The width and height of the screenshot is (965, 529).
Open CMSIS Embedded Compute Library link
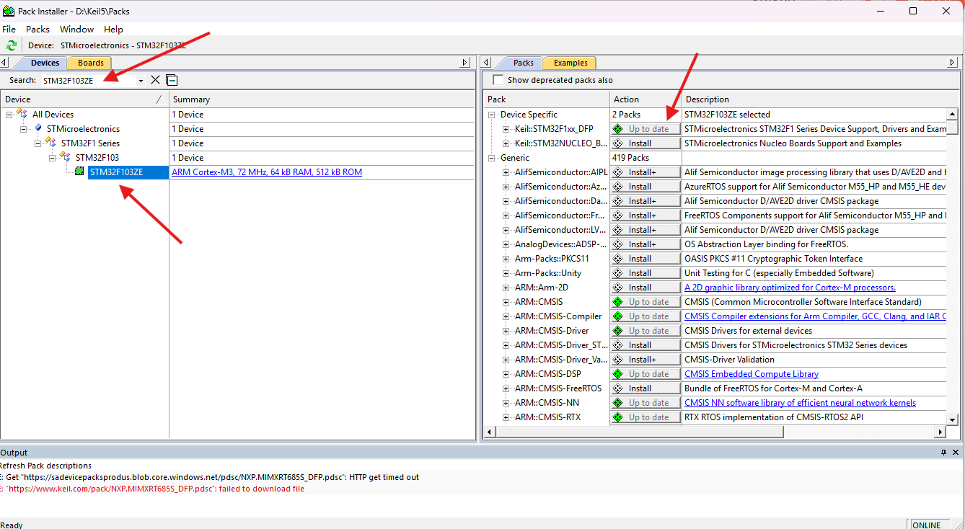[752, 374]
